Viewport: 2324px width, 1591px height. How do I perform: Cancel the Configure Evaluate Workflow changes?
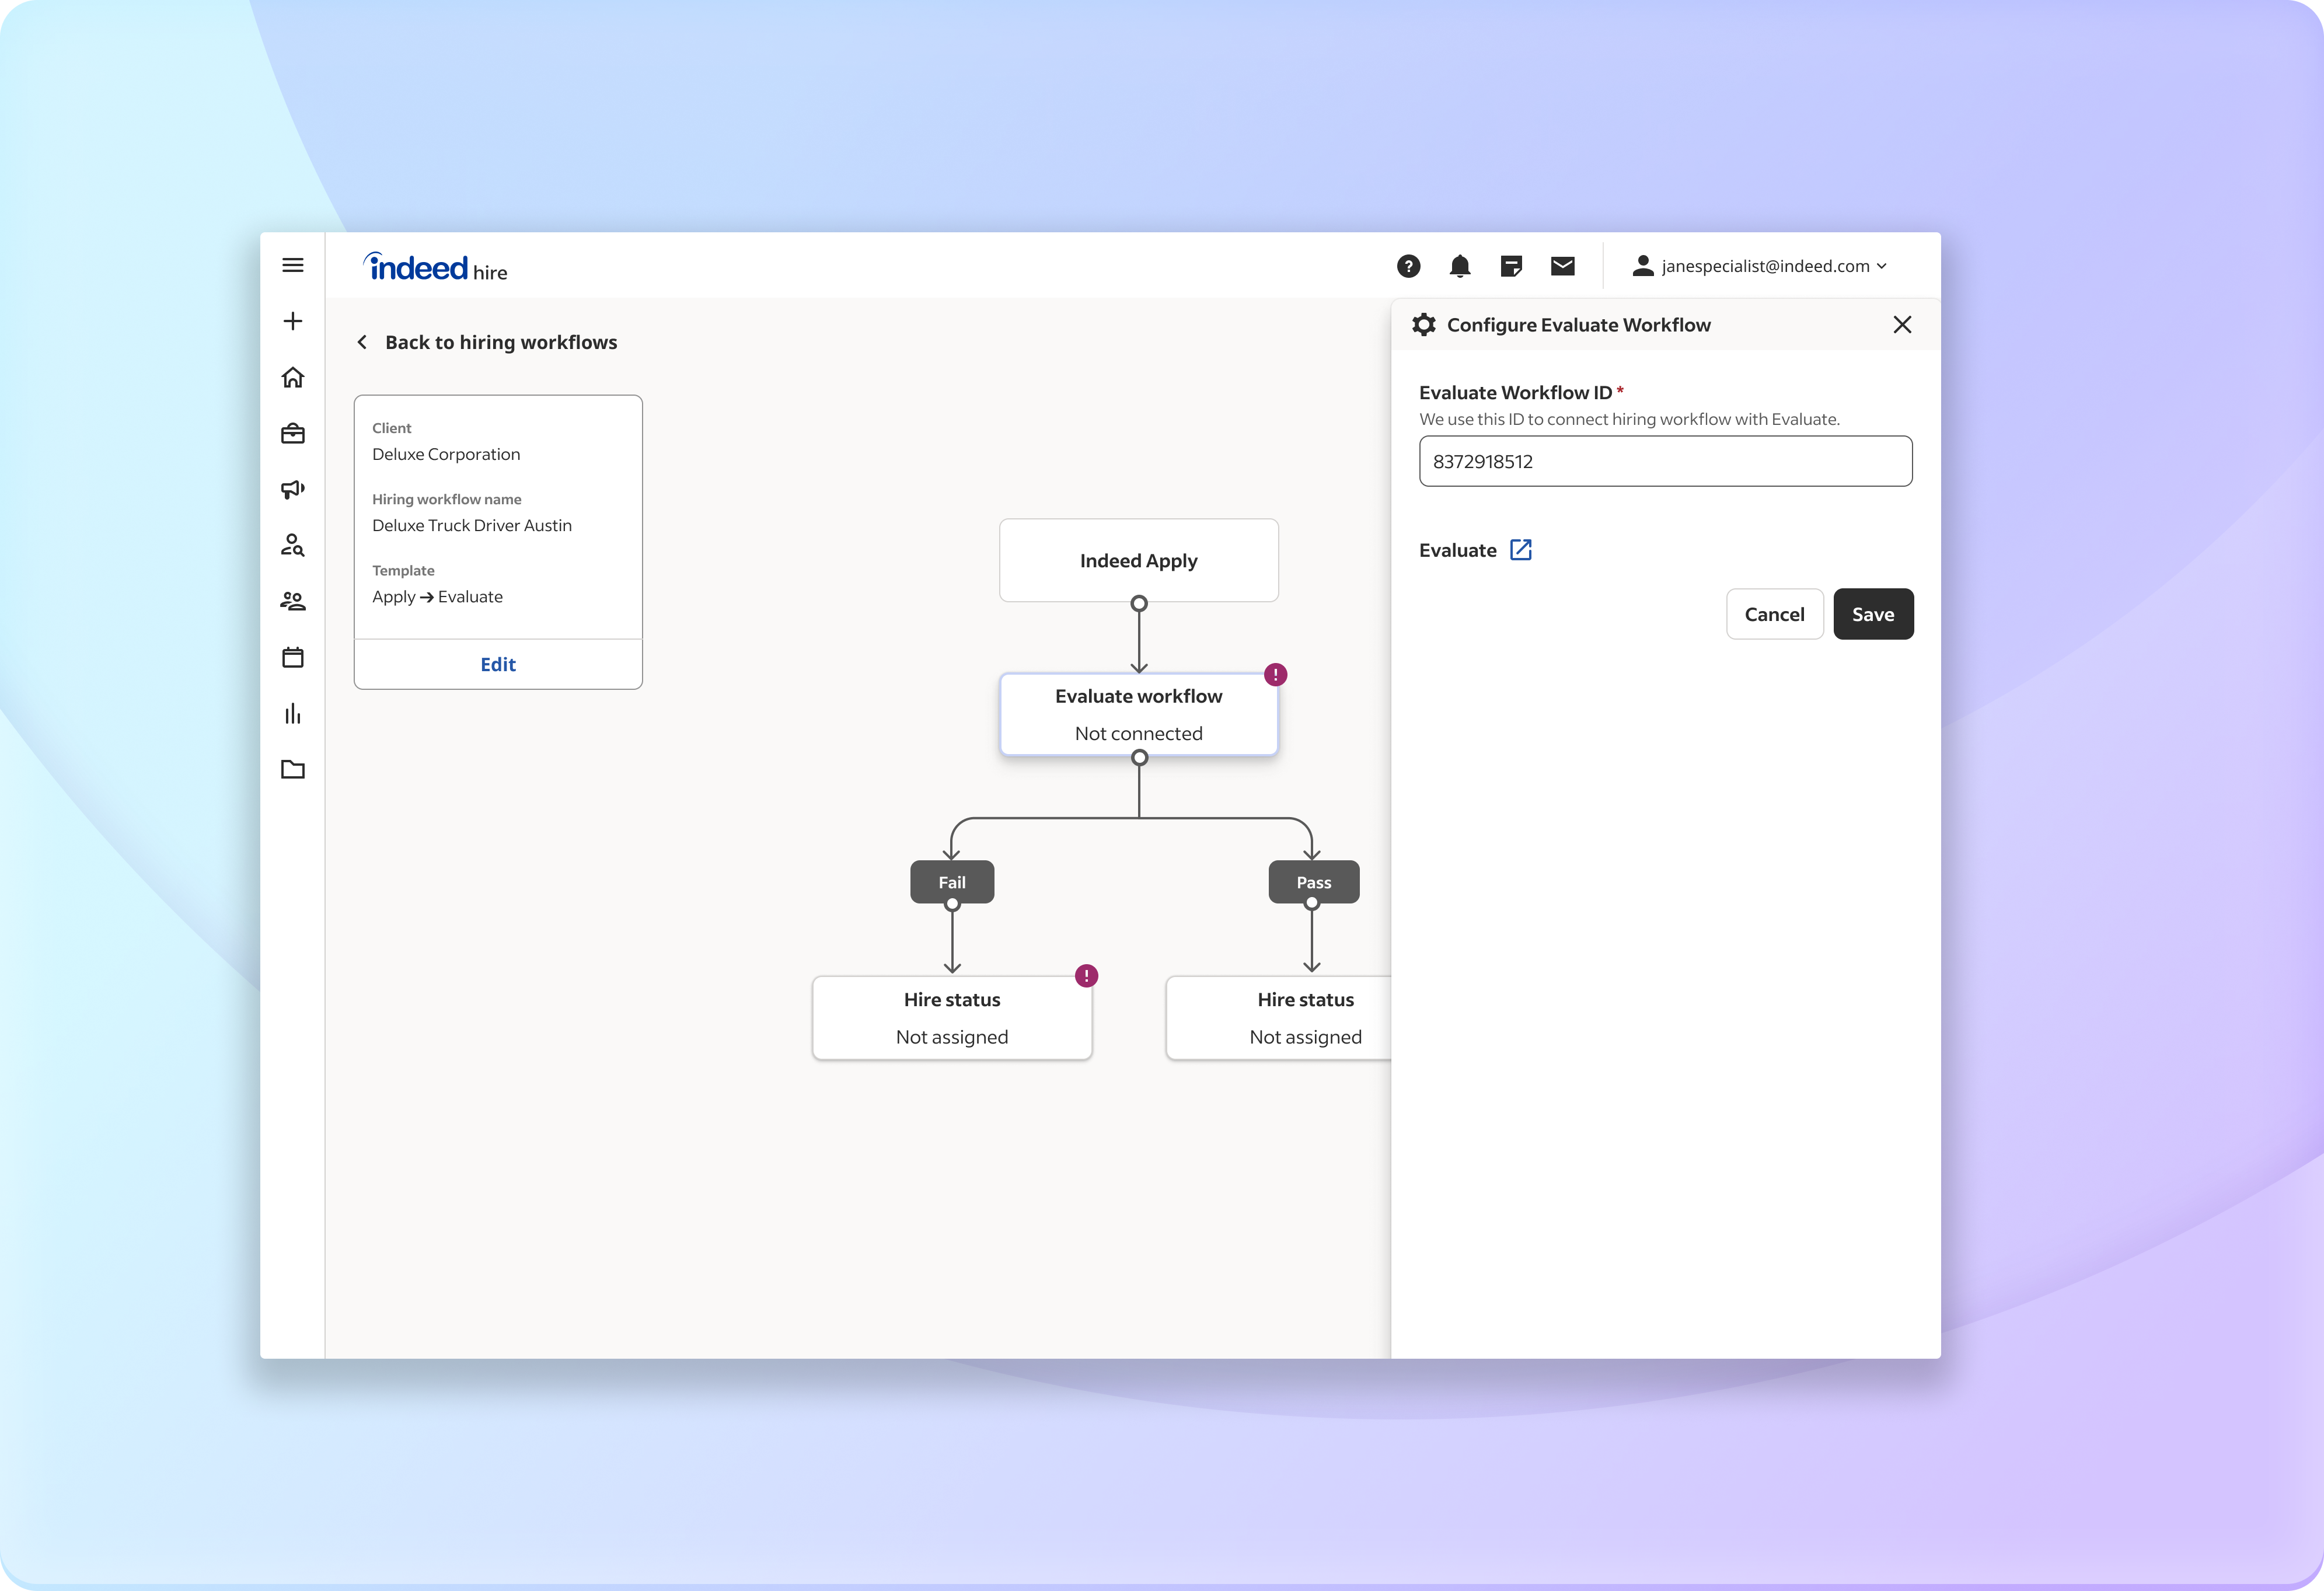click(x=1774, y=614)
